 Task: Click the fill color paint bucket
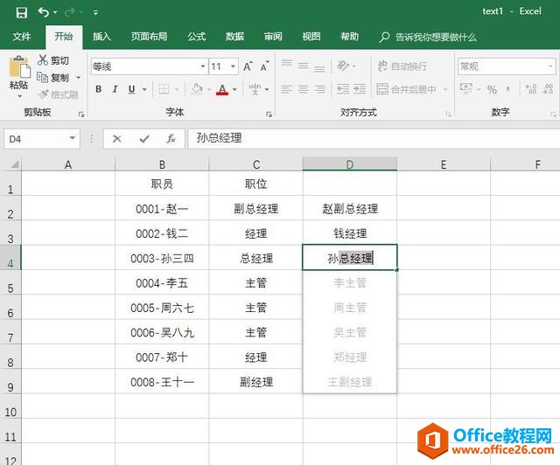pos(196,89)
